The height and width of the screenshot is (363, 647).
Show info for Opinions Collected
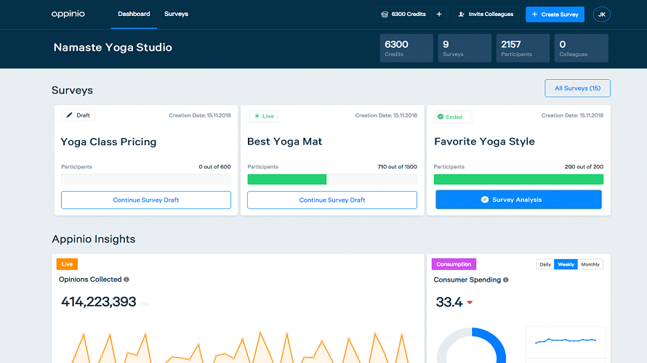coord(126,280)
